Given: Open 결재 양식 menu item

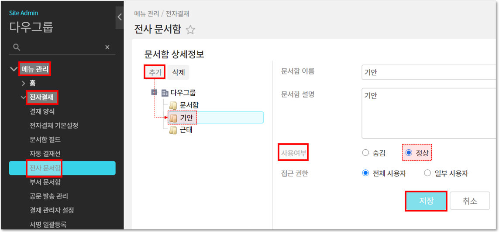Looking at the screenshot, I should click(x=42, y=111).
